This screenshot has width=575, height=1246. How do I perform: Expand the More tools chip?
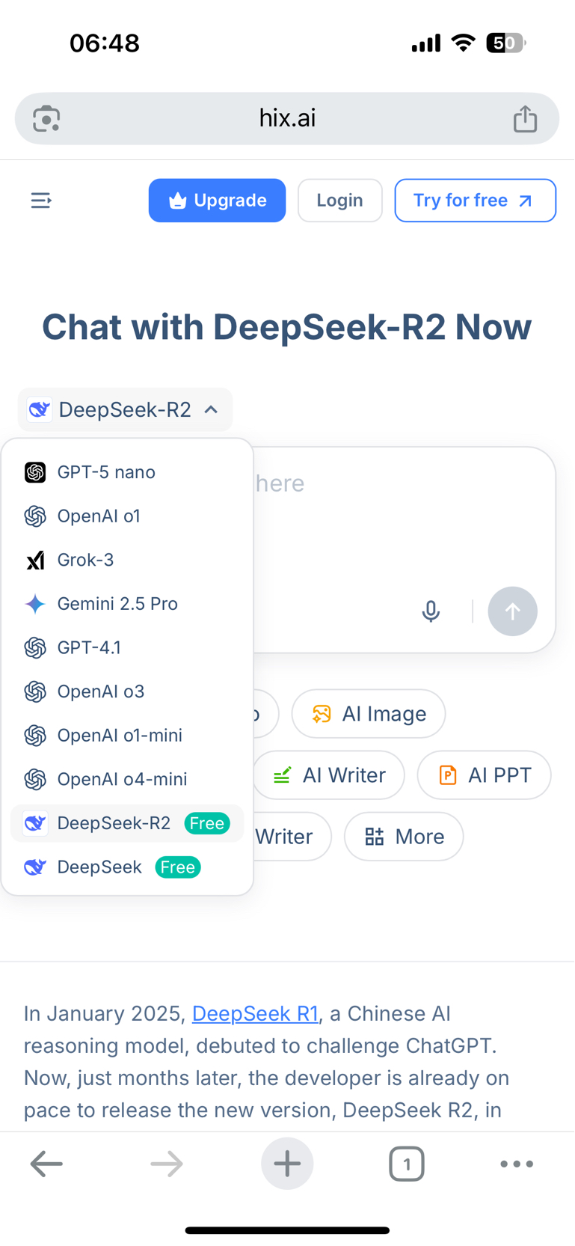tap(404, 837)
